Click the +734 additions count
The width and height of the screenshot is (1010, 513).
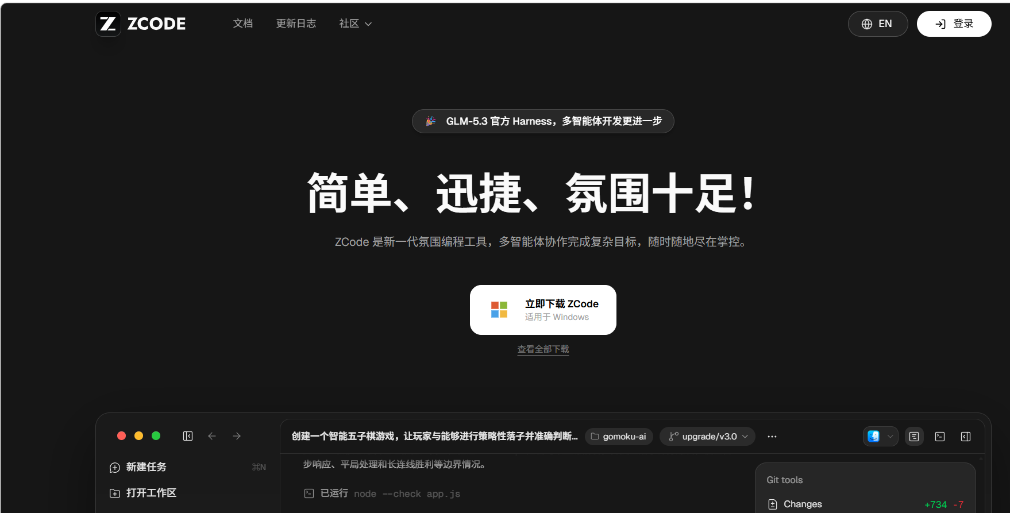point(935,504)
